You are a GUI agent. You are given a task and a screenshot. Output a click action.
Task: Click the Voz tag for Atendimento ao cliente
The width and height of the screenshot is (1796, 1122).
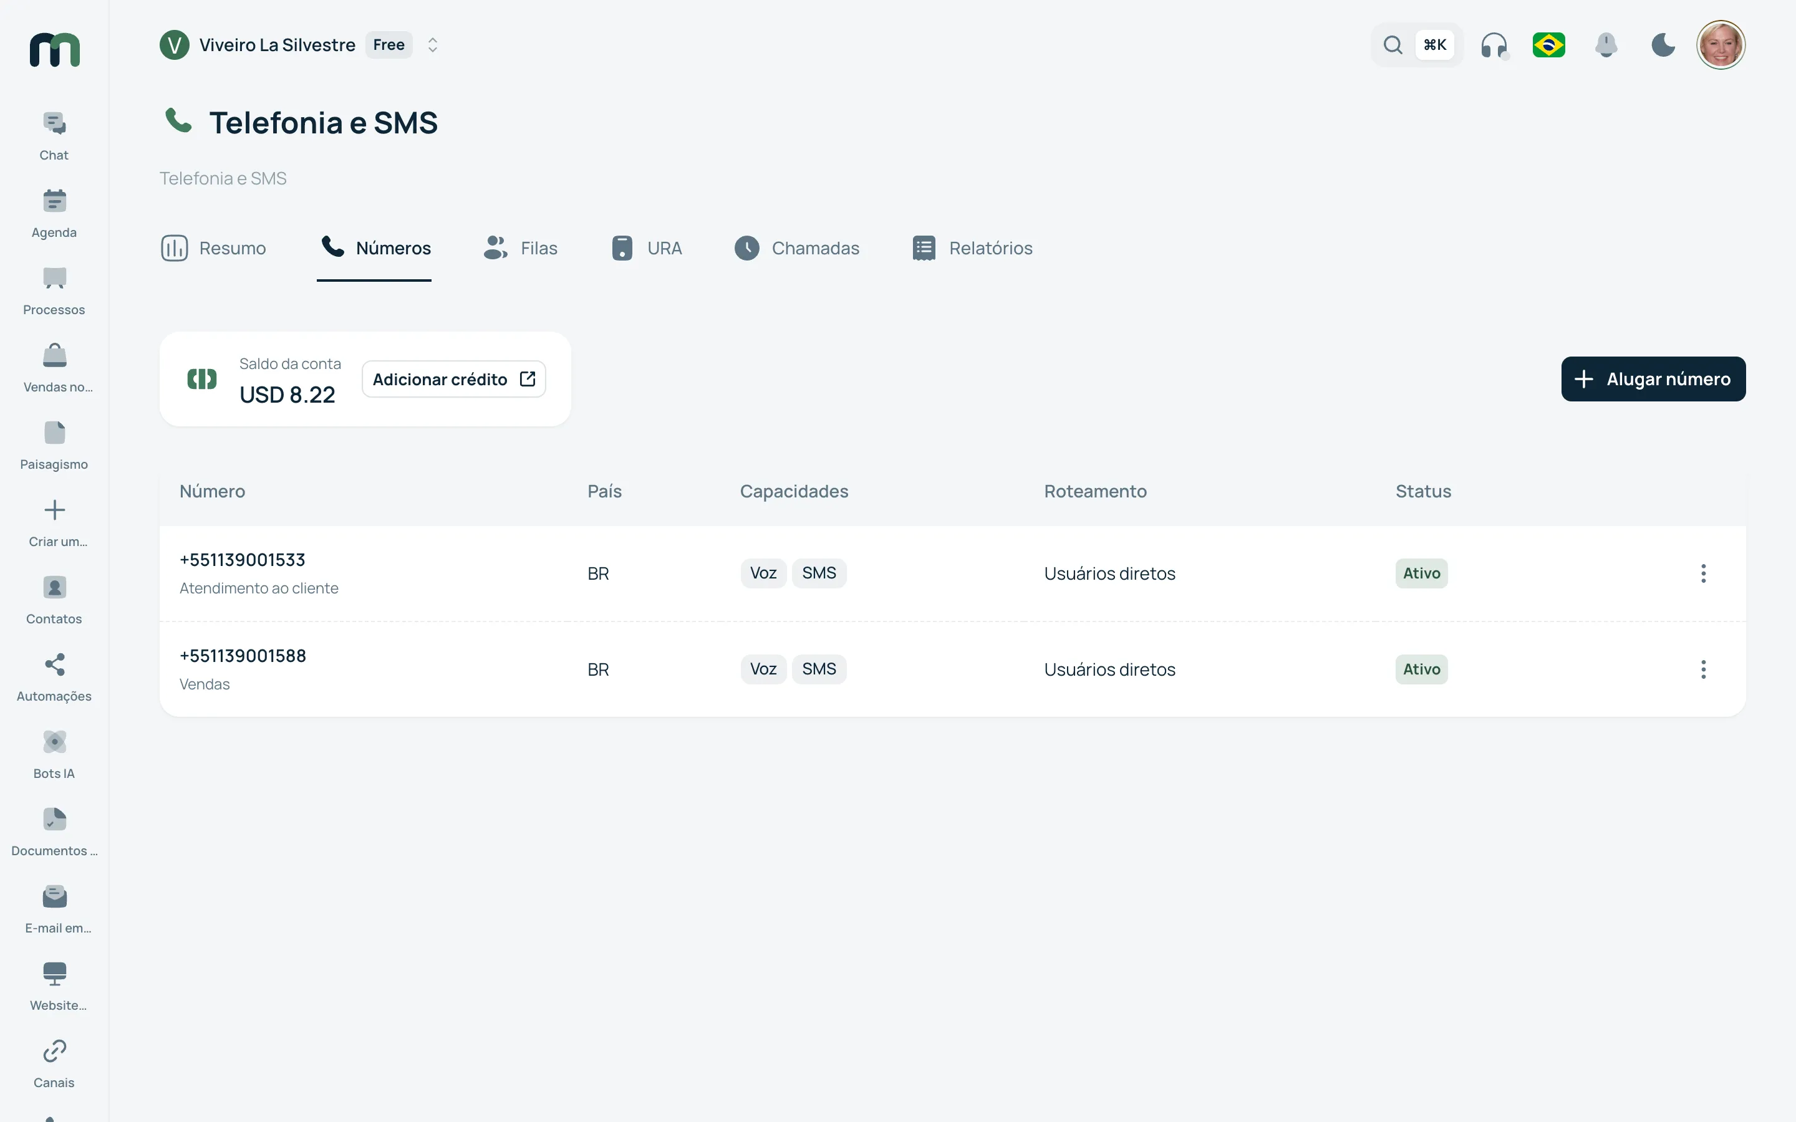pos(763,573)
